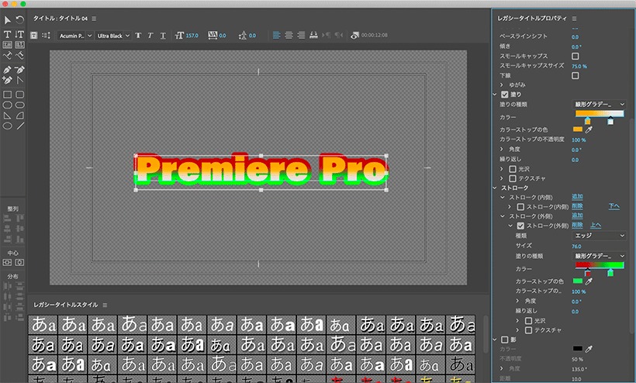Select the Line tool
This screenshot has height=383, width=636.
pos(20,126)
